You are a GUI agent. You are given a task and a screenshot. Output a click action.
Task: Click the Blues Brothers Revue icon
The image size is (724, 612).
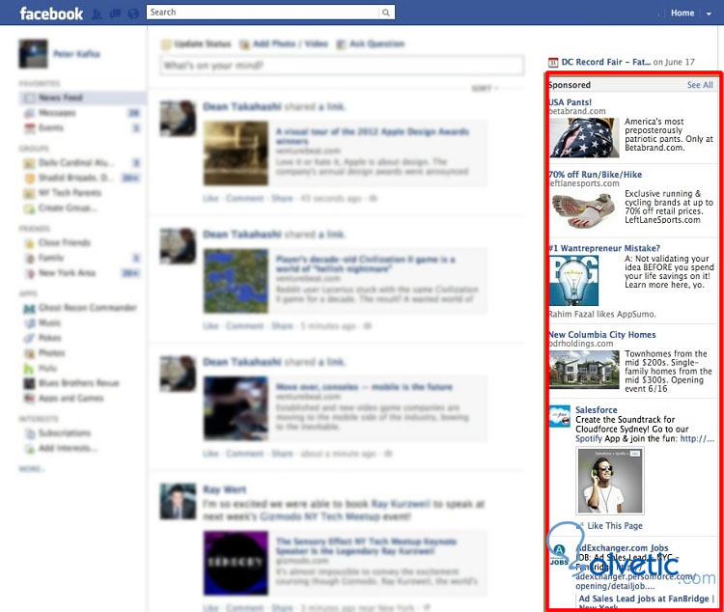pos(29,383)
